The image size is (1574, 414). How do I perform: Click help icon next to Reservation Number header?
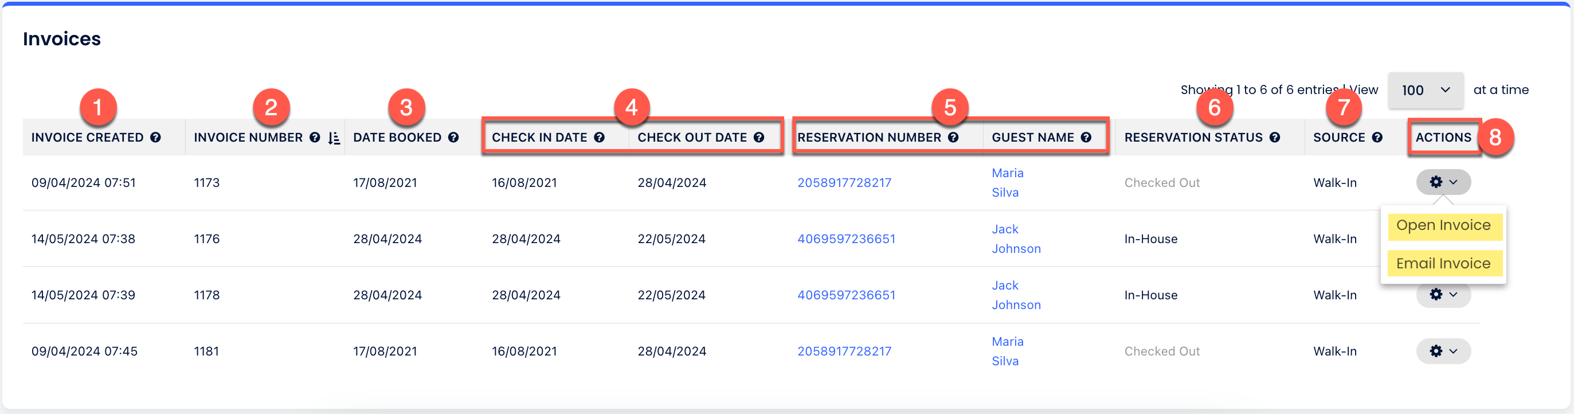point(953,138)
